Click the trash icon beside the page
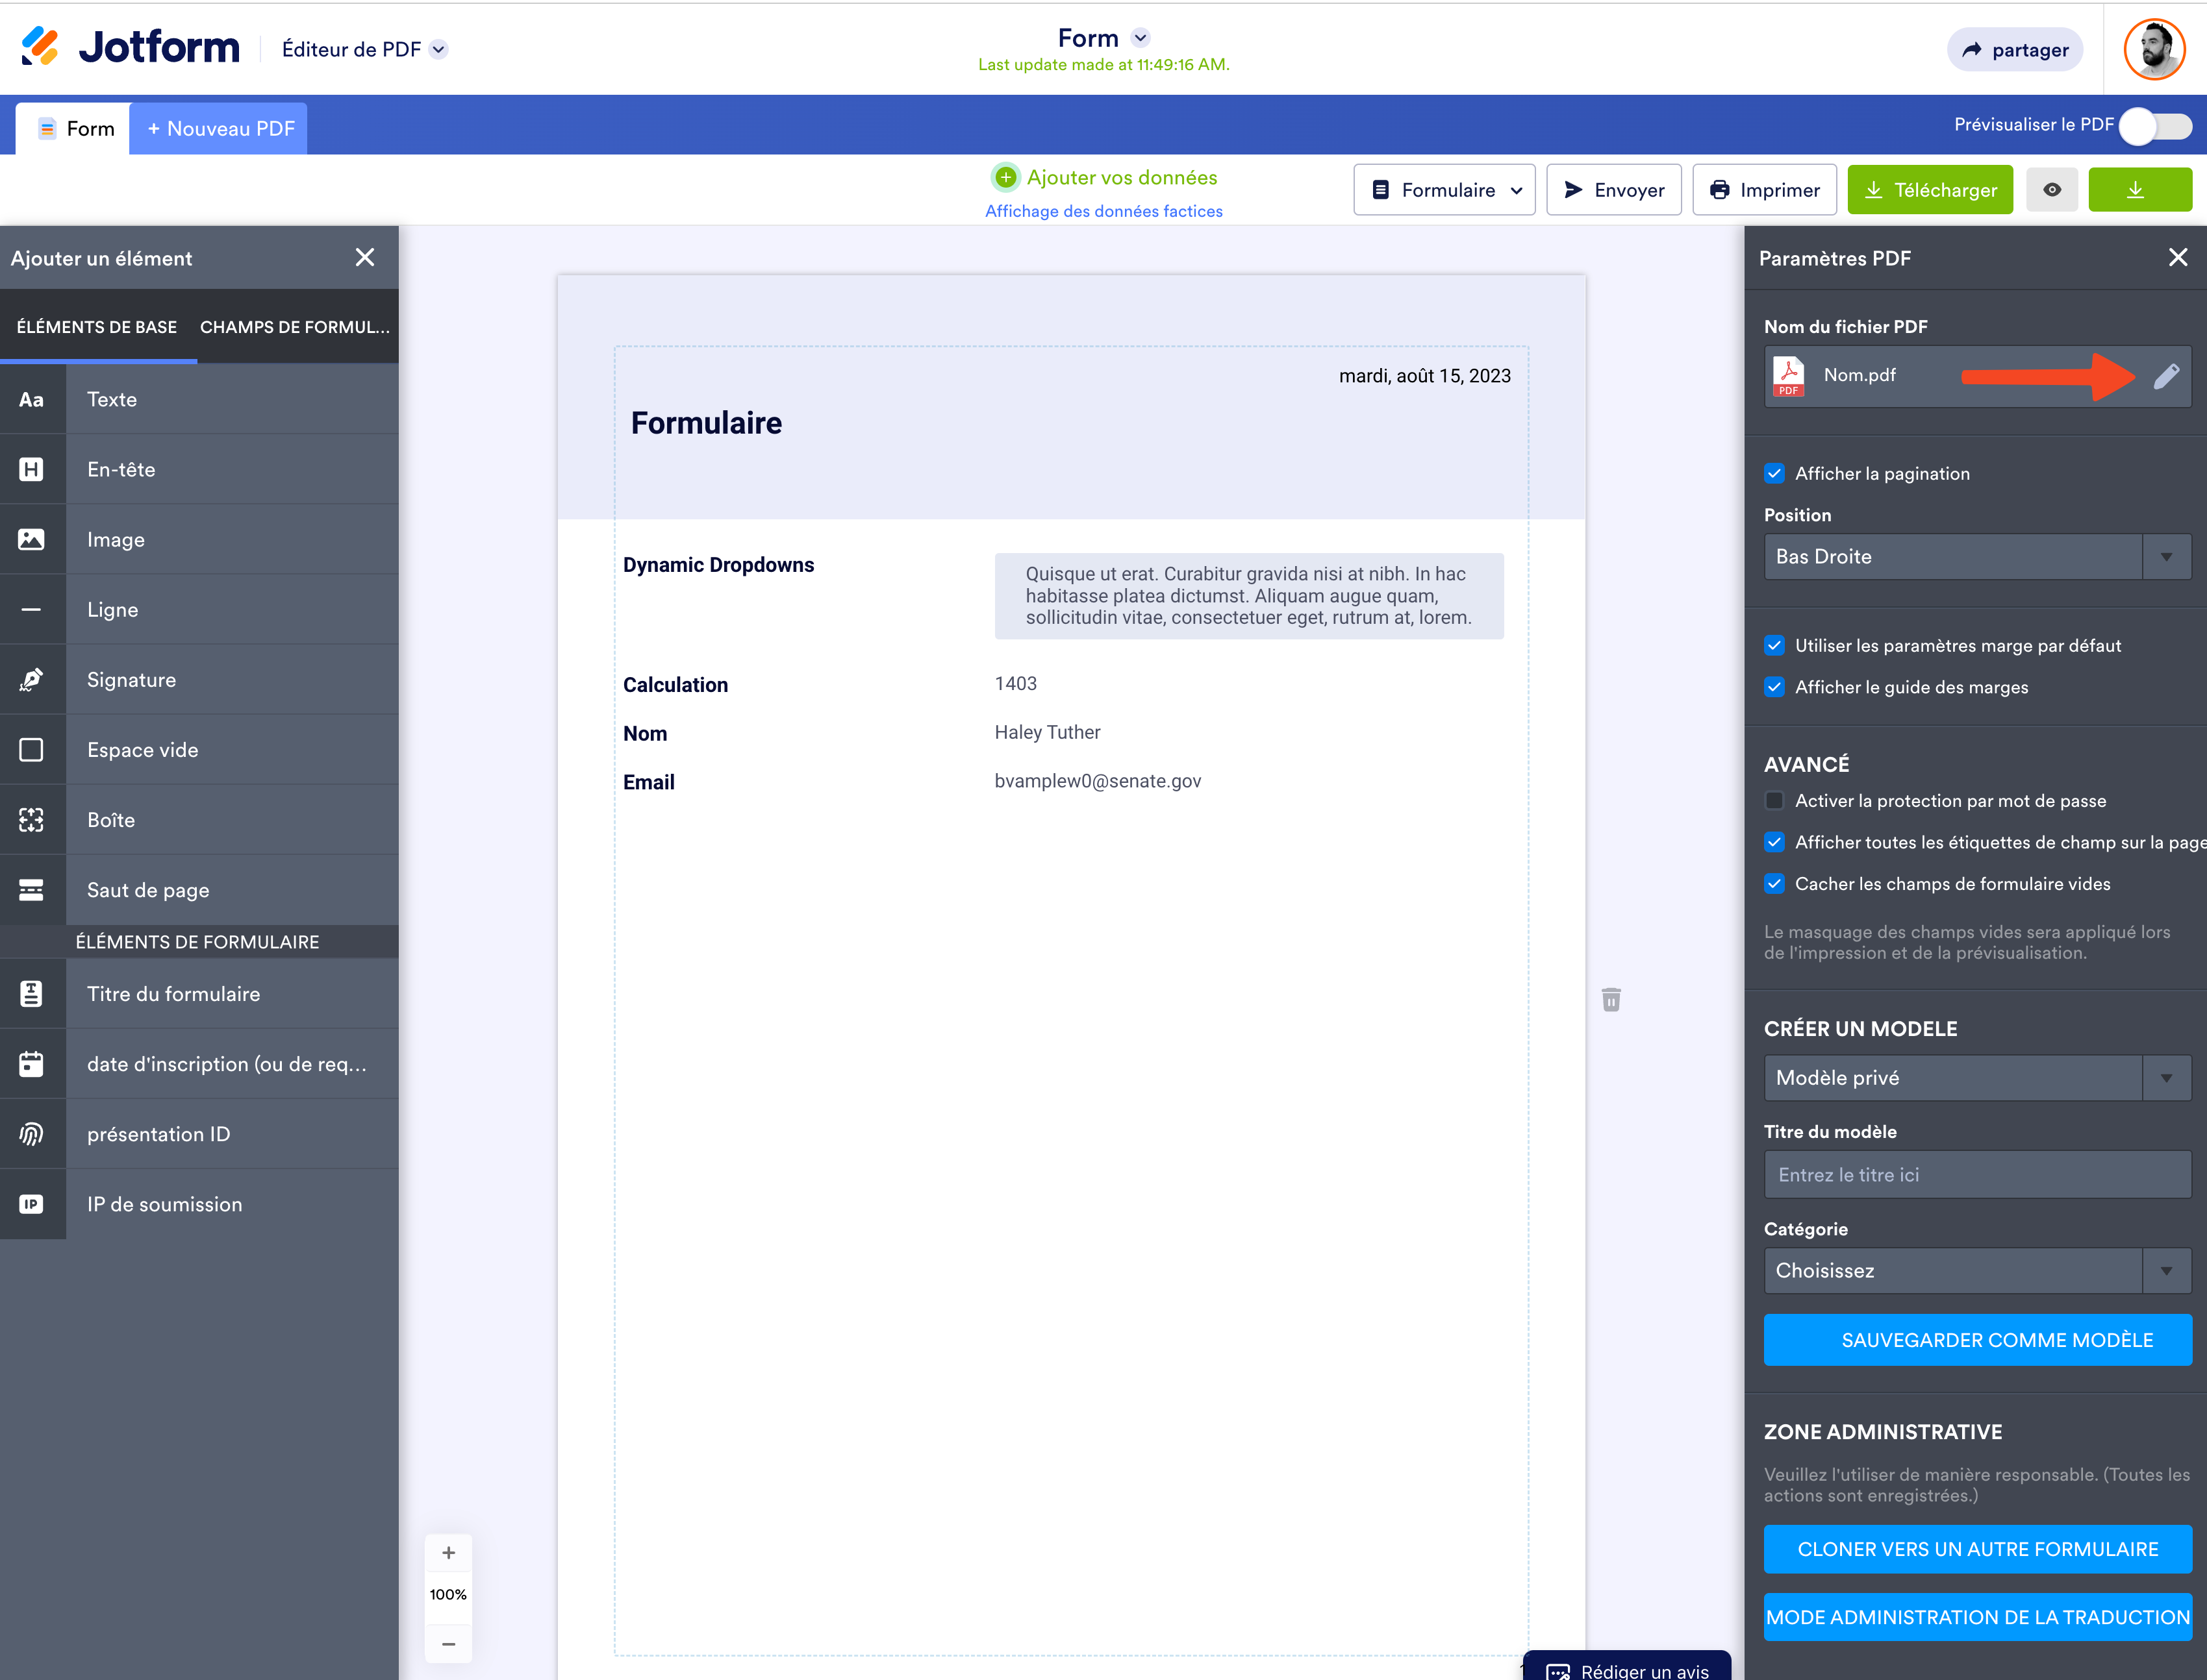 pyautogui.click(x=1611, y=999)
